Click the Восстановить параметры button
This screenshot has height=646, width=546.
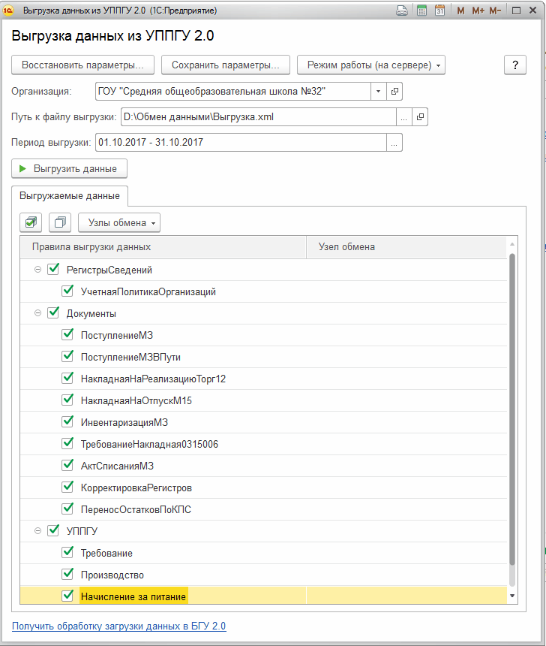pos(82,65)
